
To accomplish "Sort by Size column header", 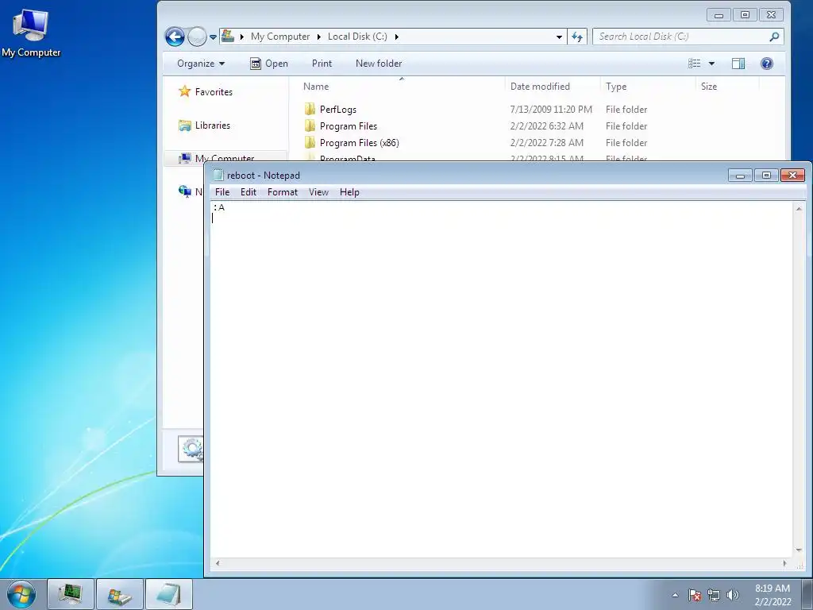I will click(709, 87).
